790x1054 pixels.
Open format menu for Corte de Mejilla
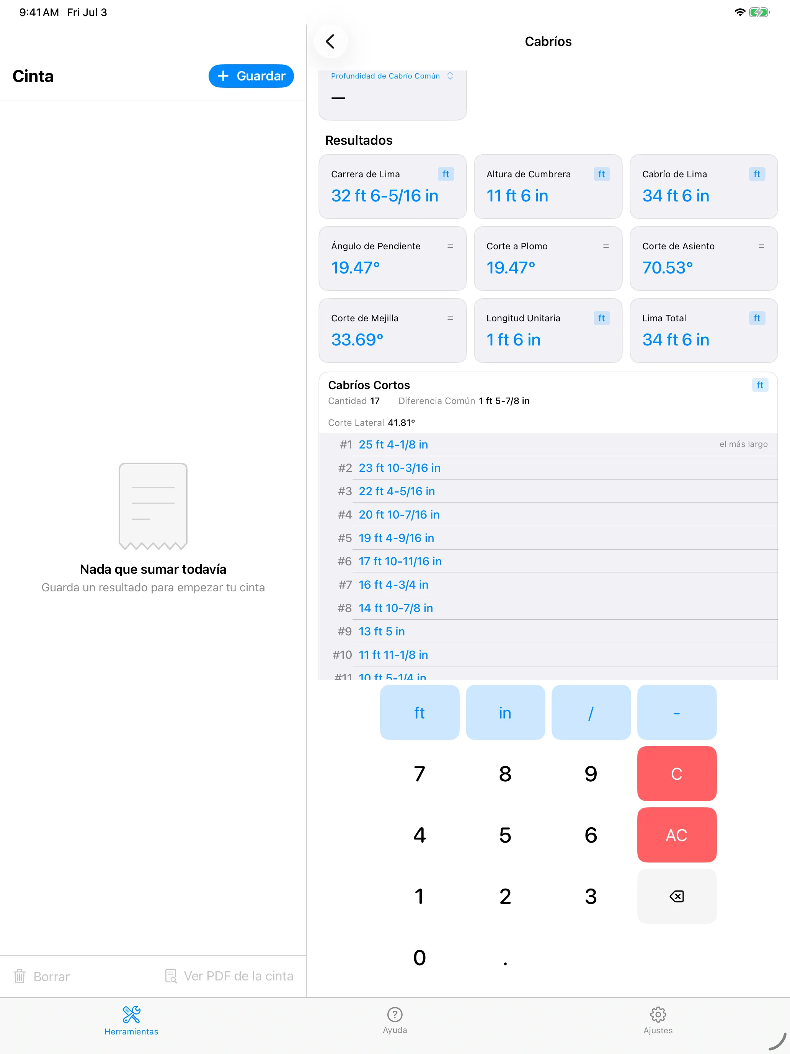click(x=450, y=318)
